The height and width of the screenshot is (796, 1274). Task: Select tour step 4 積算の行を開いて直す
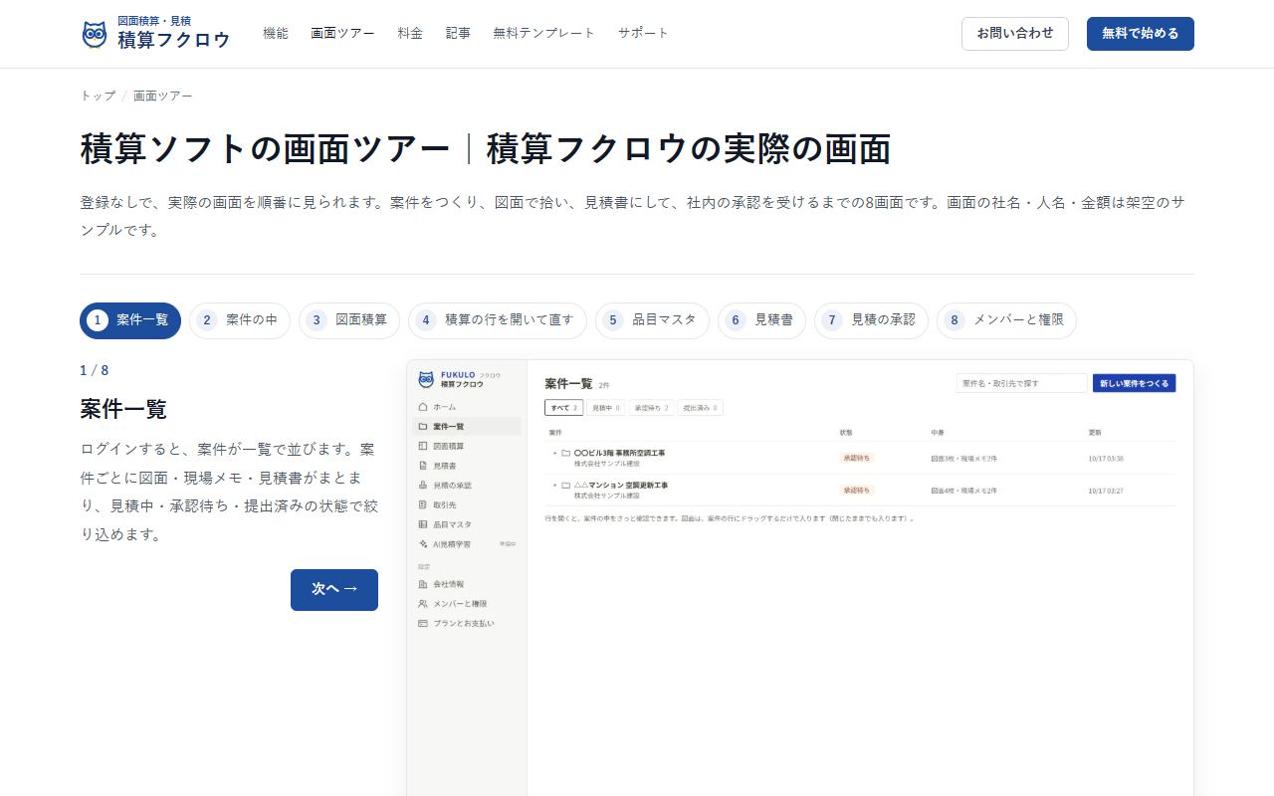(x=498, y=320)
